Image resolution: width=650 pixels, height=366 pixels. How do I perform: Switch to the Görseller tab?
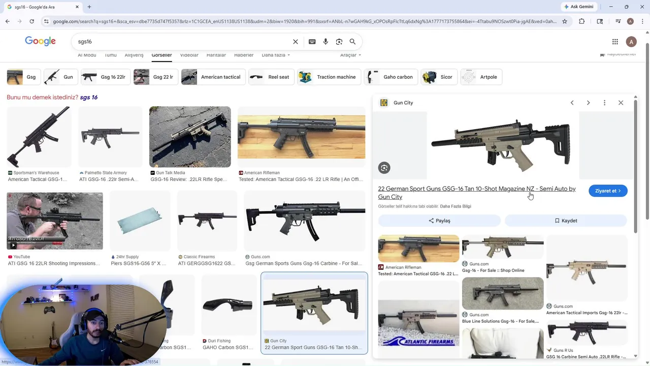pos(161,55)
